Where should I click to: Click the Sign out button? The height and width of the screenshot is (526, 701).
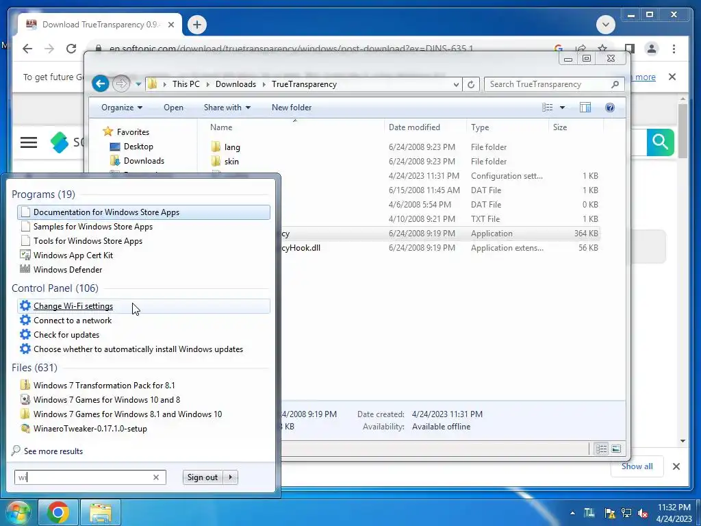pyautogui.click(x=203, y=477)
